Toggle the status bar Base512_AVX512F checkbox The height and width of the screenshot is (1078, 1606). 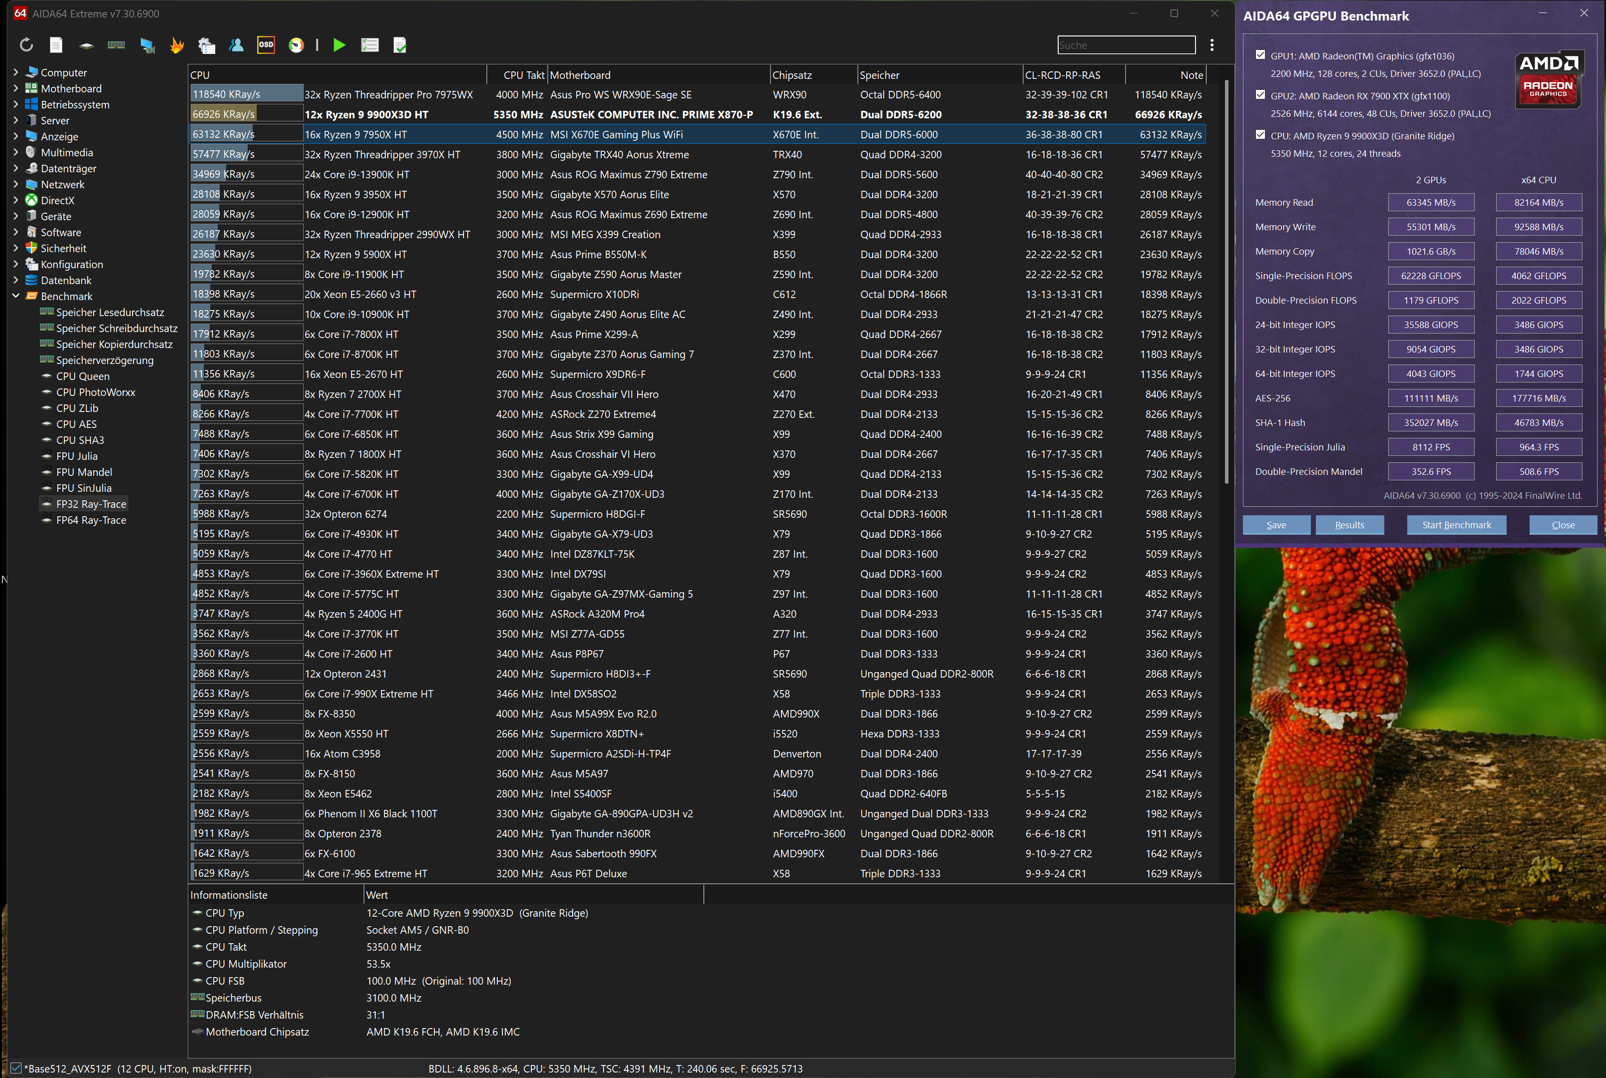[16, 1069]
